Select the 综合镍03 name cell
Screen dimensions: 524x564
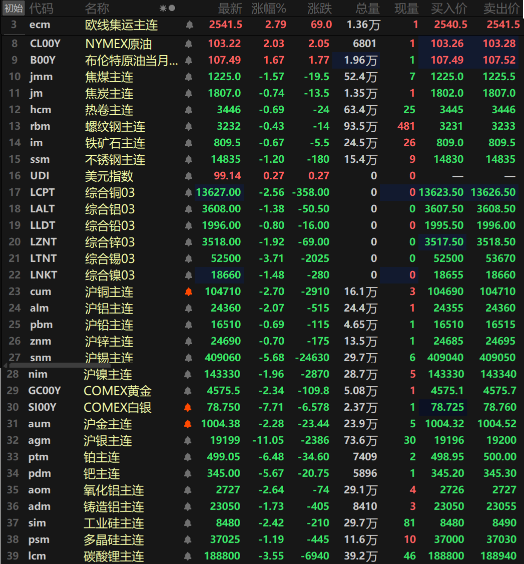point(110,275)
